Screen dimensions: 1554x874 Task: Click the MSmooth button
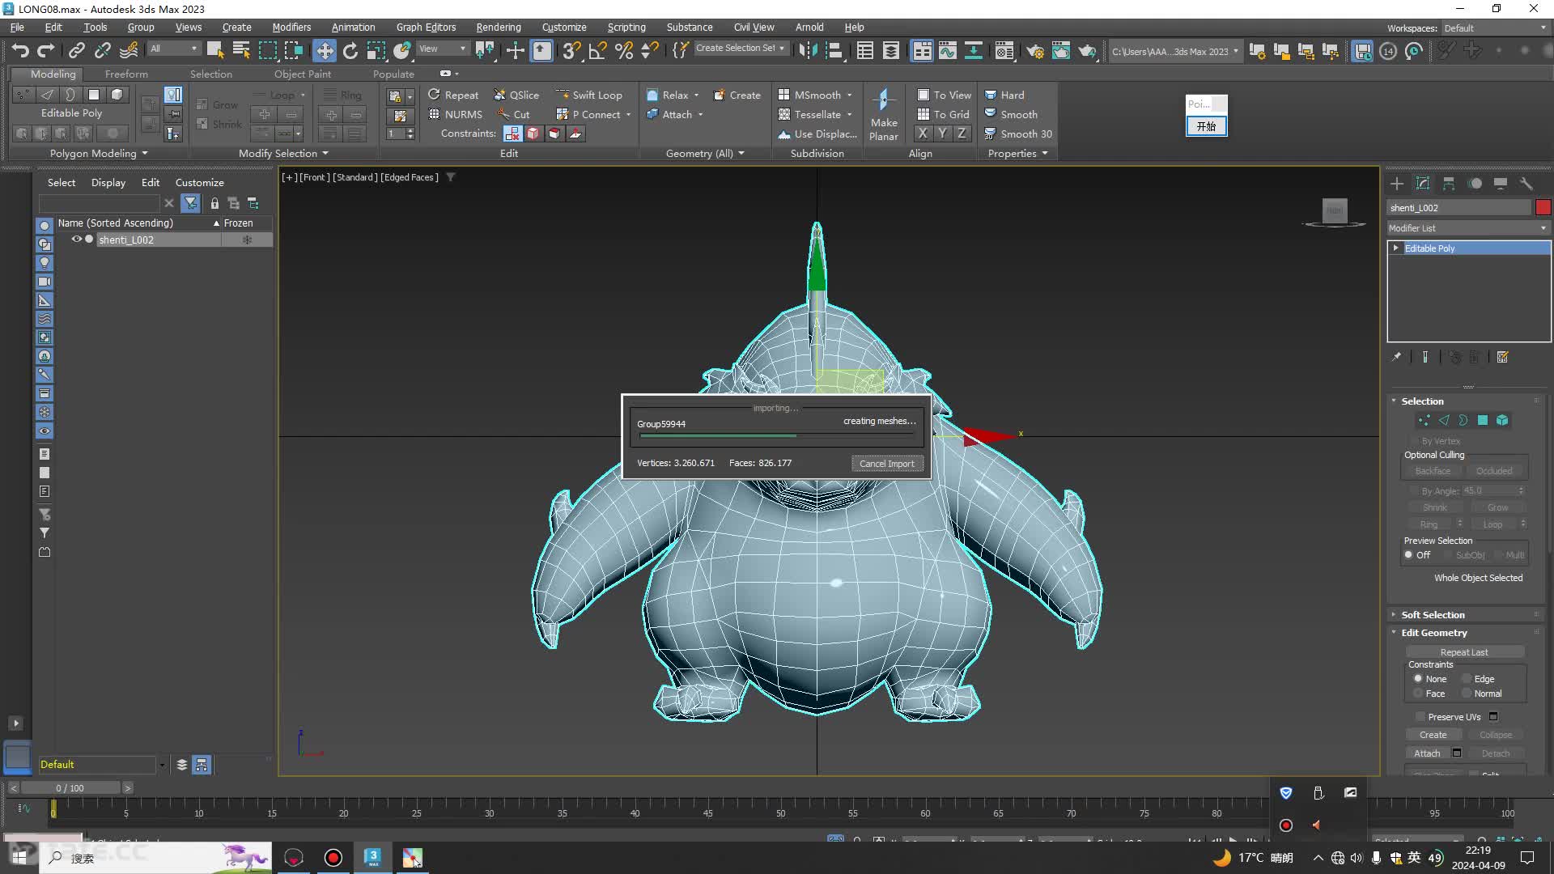(814, 95)
